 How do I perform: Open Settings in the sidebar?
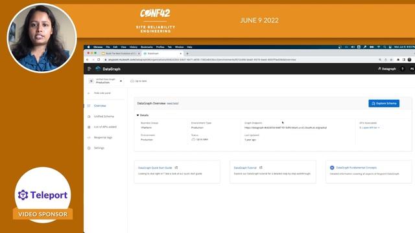point(99,148)
